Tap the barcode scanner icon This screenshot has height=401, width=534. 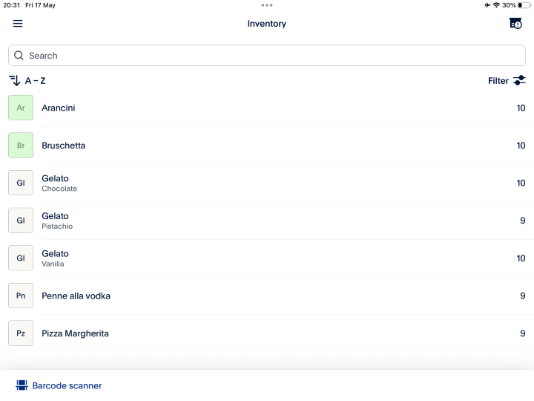[x=22, y=385]
